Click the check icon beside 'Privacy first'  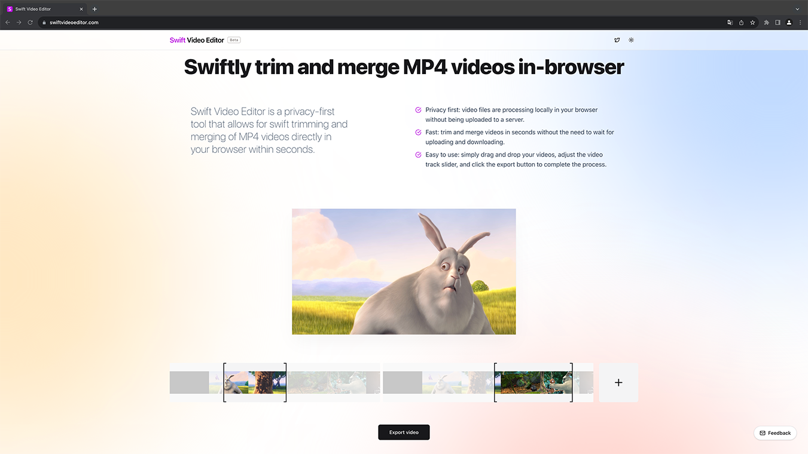pos(418,110)
